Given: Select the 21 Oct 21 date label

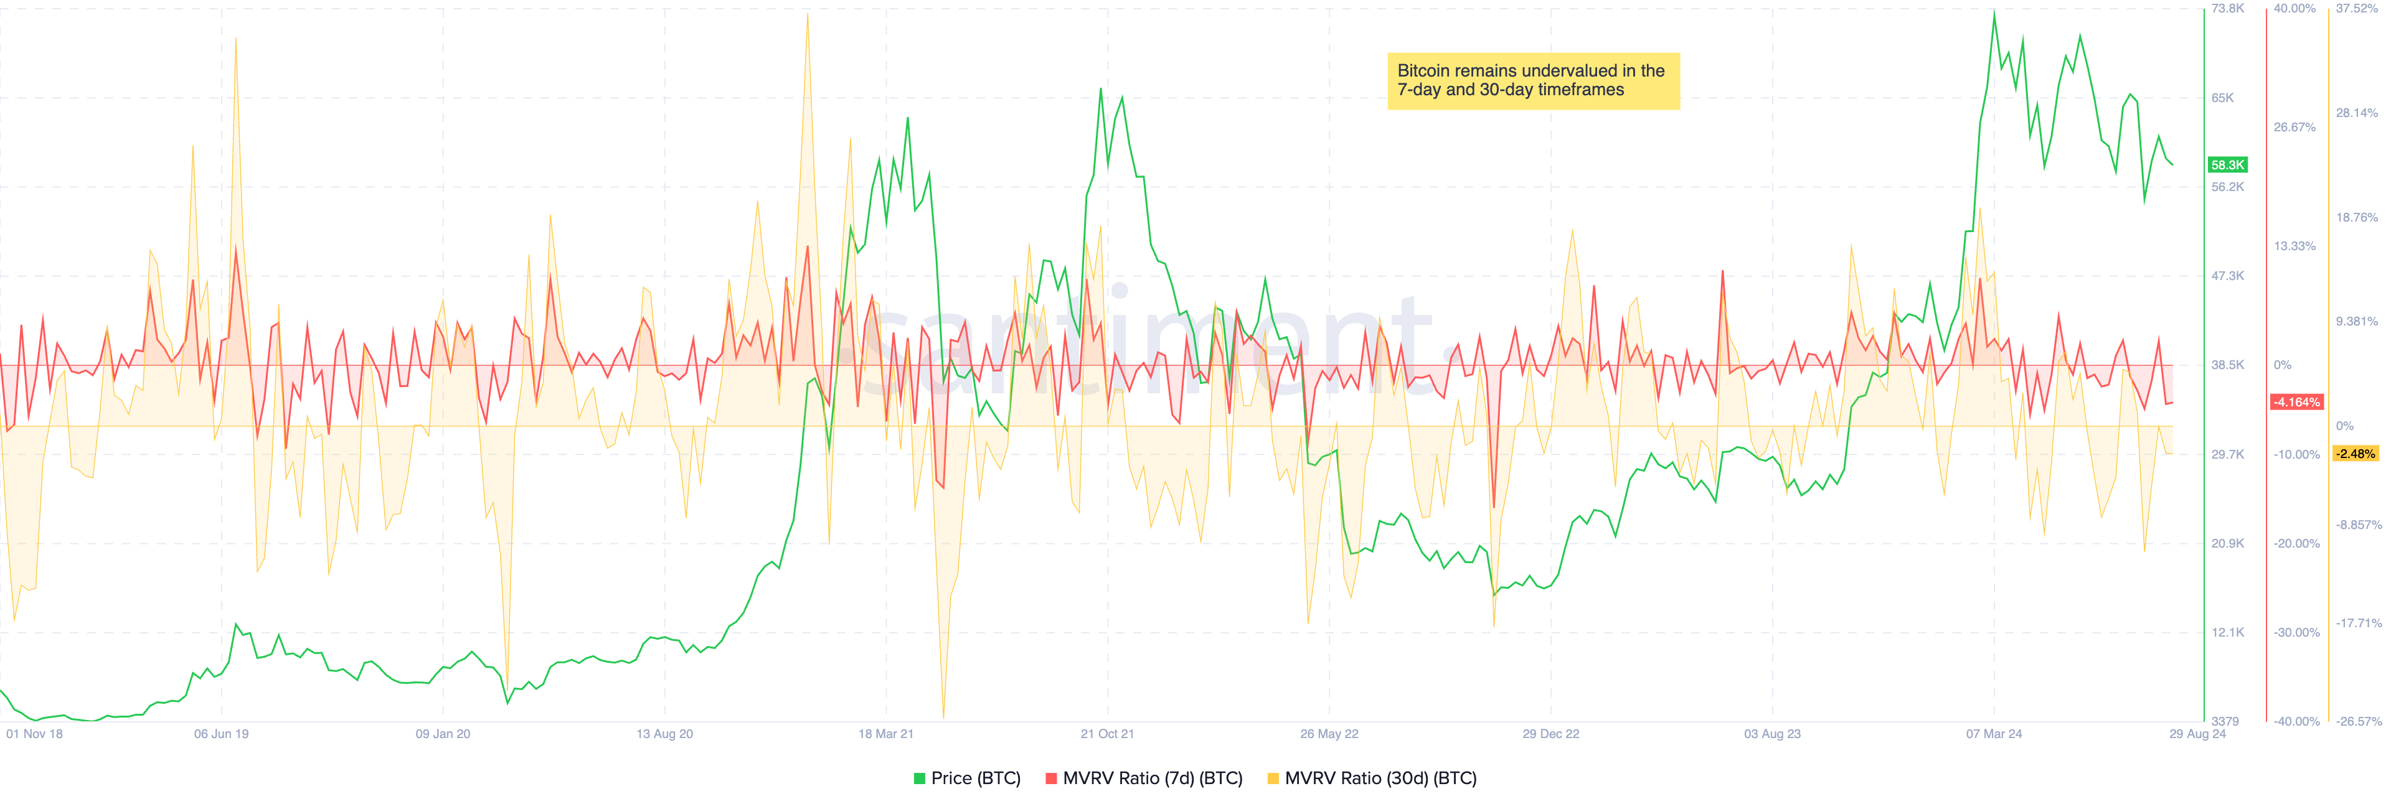Looking at the screenshot, I should (1107, 734).
